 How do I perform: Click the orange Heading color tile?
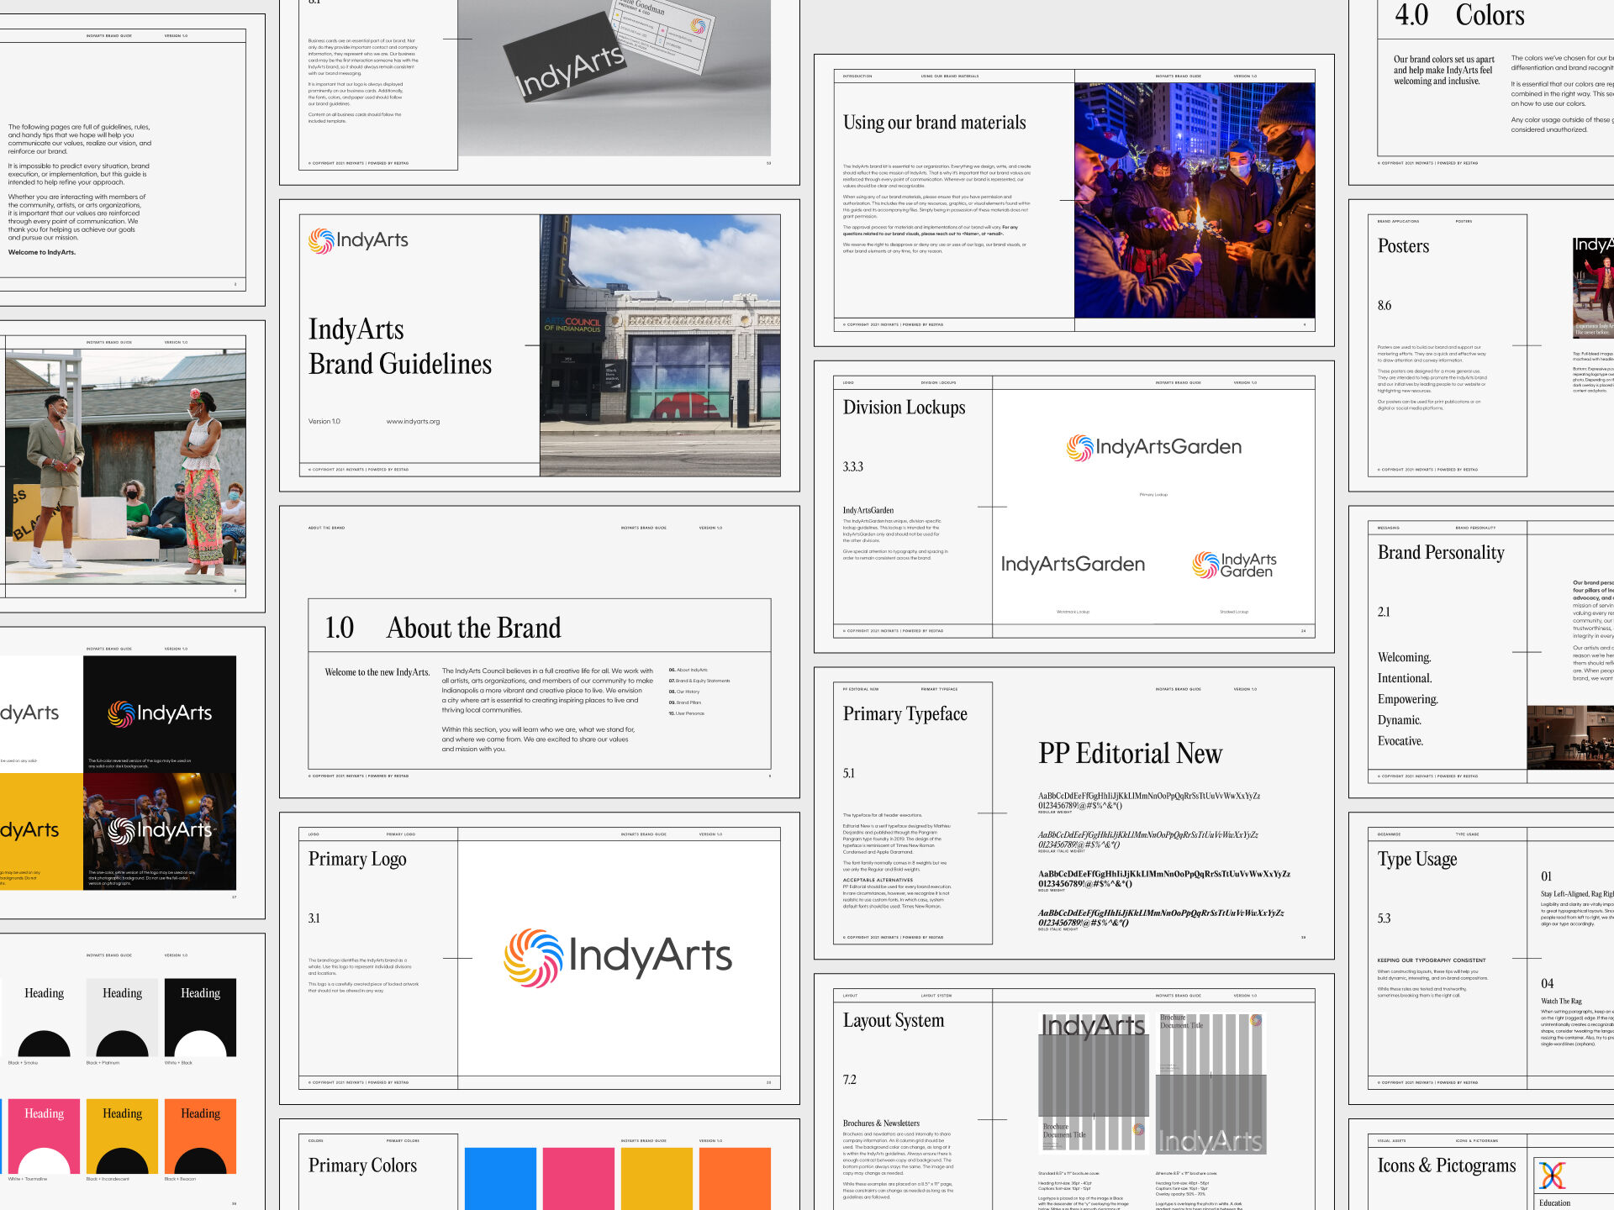point(200,1136)
